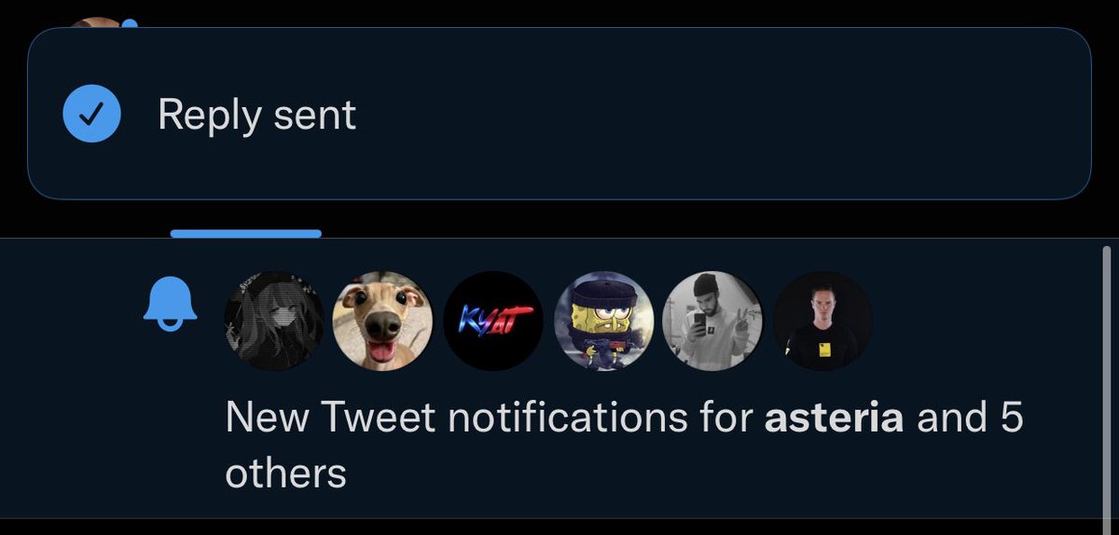The width and height of the screenshot is (1119, 535).
Task: Click the partially visible profile picture at top
Action: click(97, 22)
